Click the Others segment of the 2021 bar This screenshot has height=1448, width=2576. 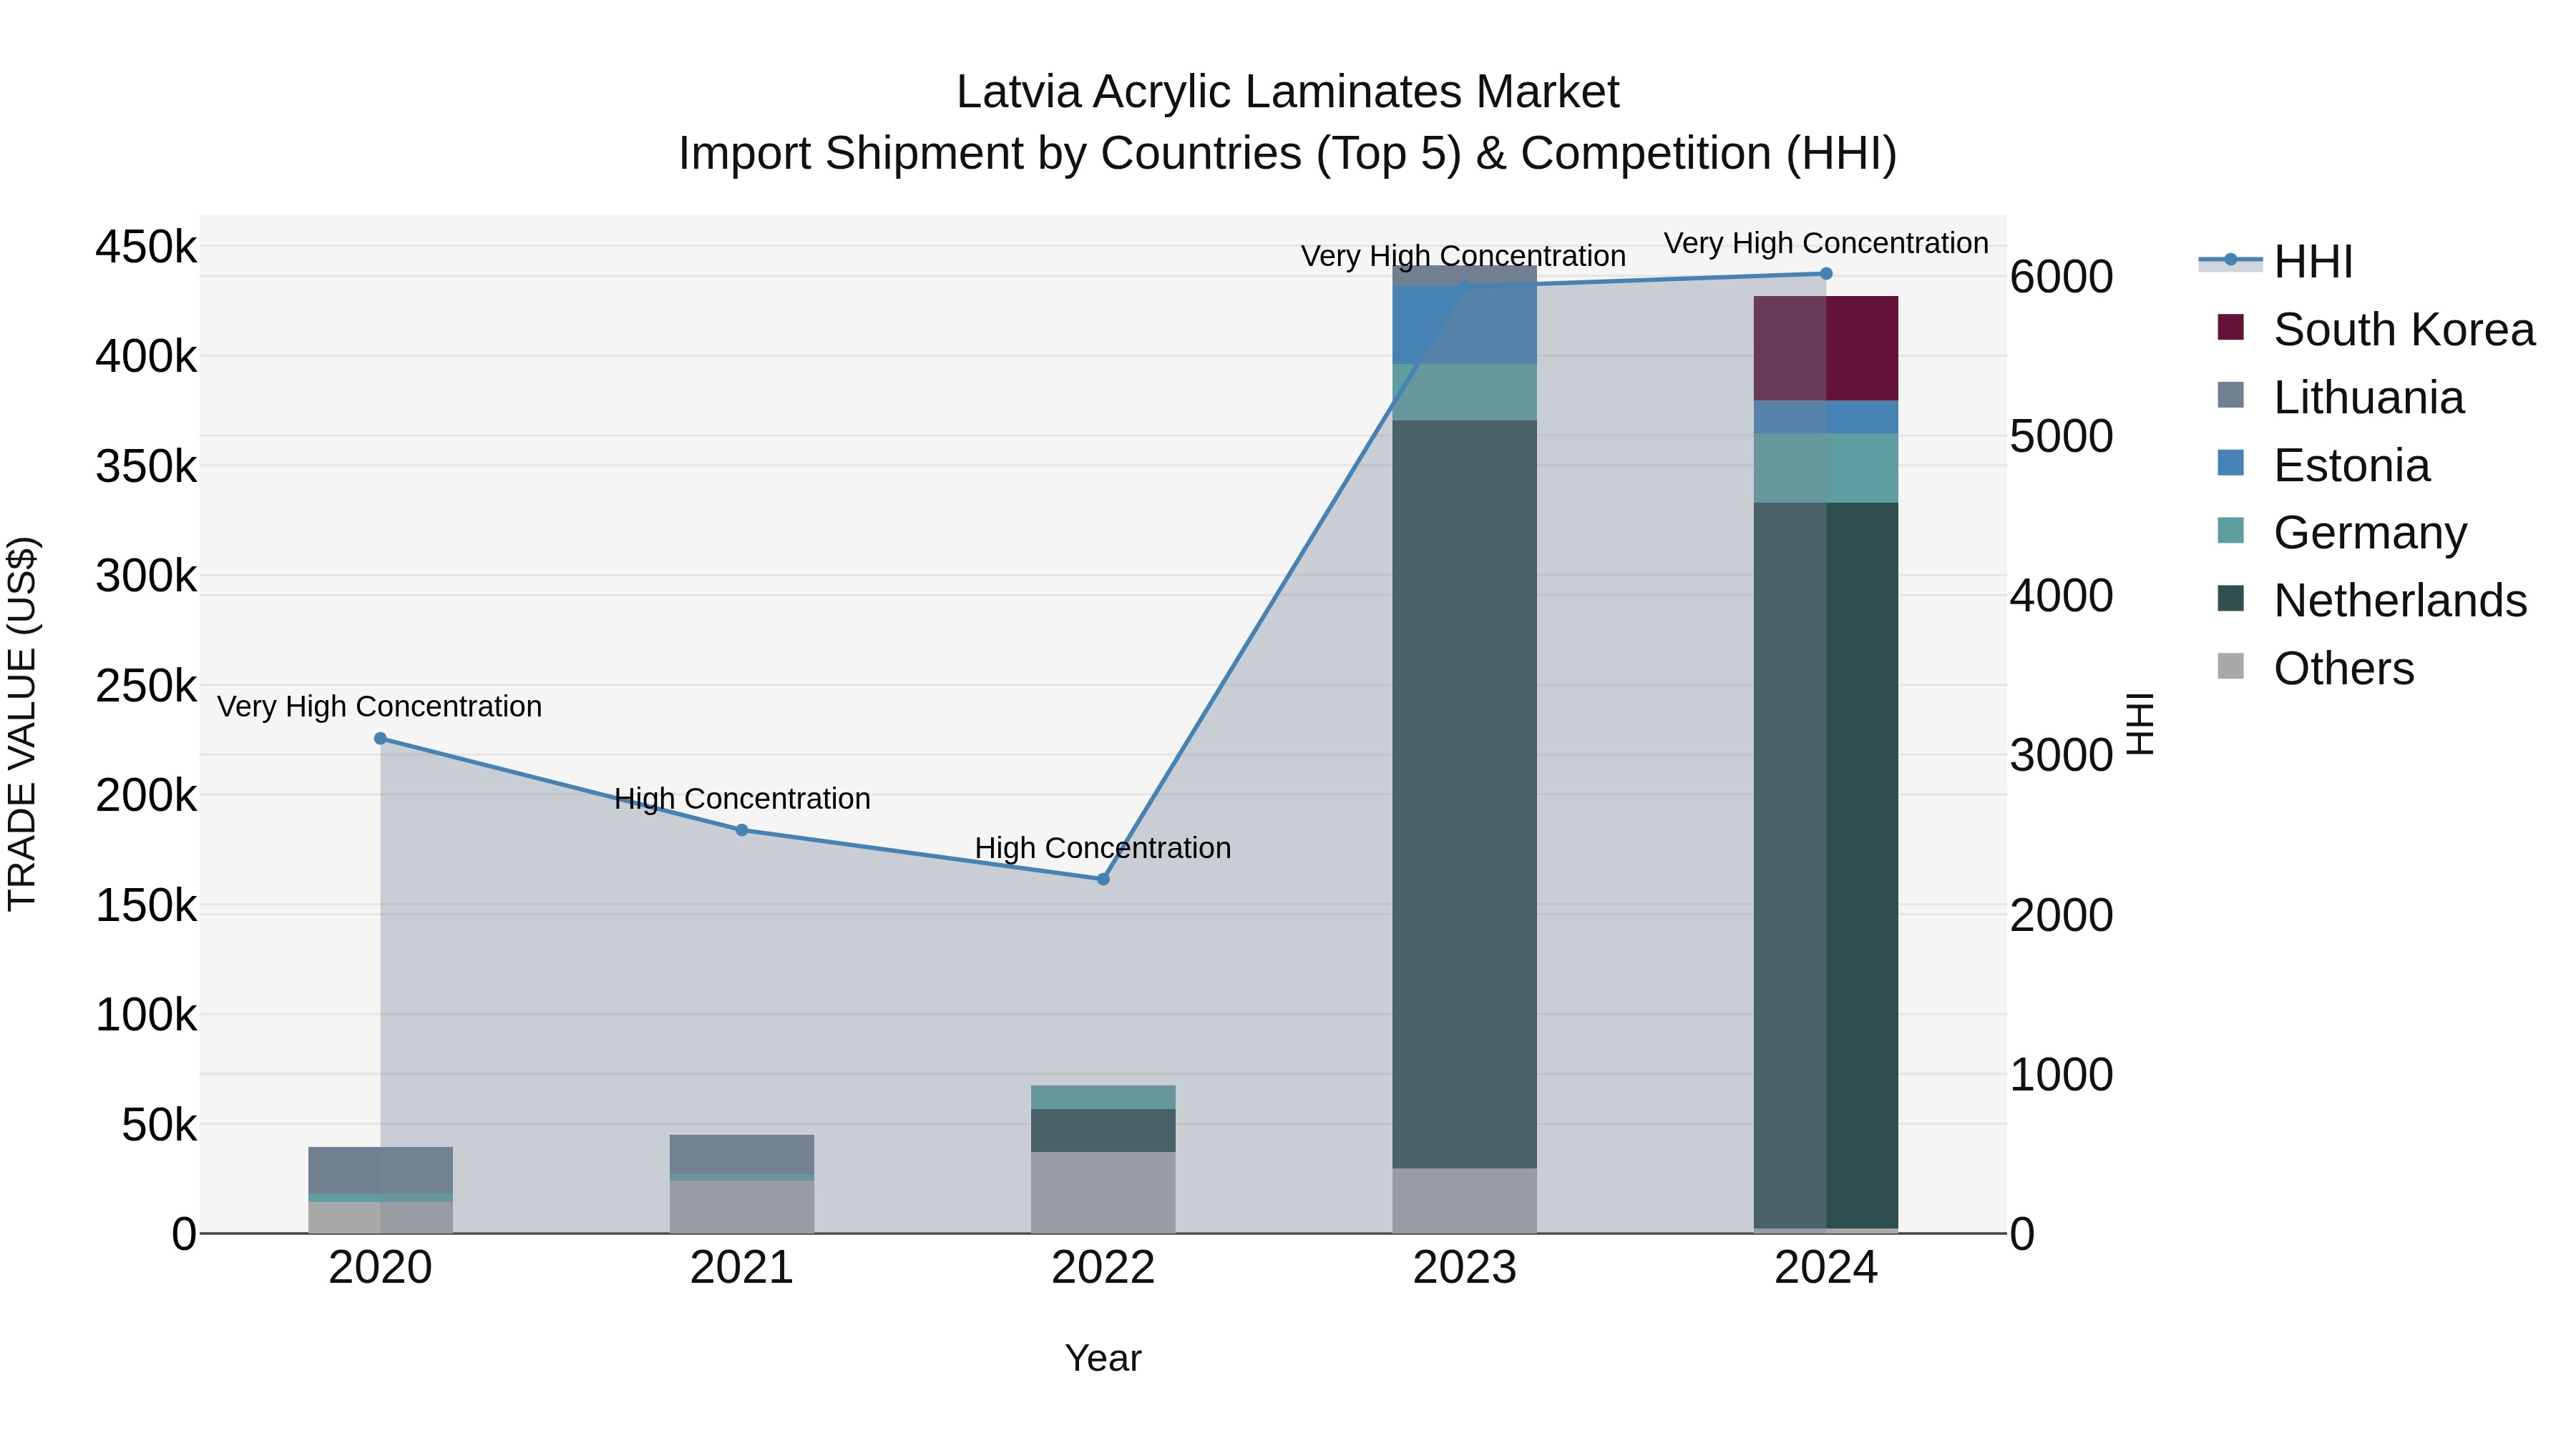[742, 1207]
